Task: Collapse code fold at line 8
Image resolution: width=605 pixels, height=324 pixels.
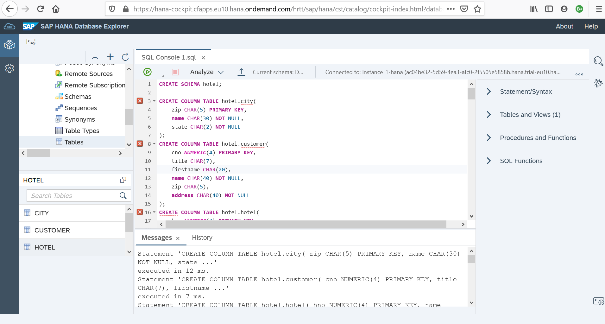Action: [154, 144]
